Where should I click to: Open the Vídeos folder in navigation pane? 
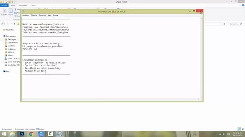(10, 55)
